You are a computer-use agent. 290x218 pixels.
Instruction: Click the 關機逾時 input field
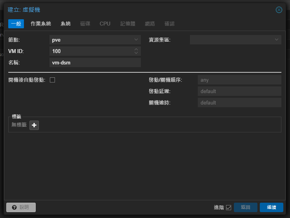click(239, 103)
